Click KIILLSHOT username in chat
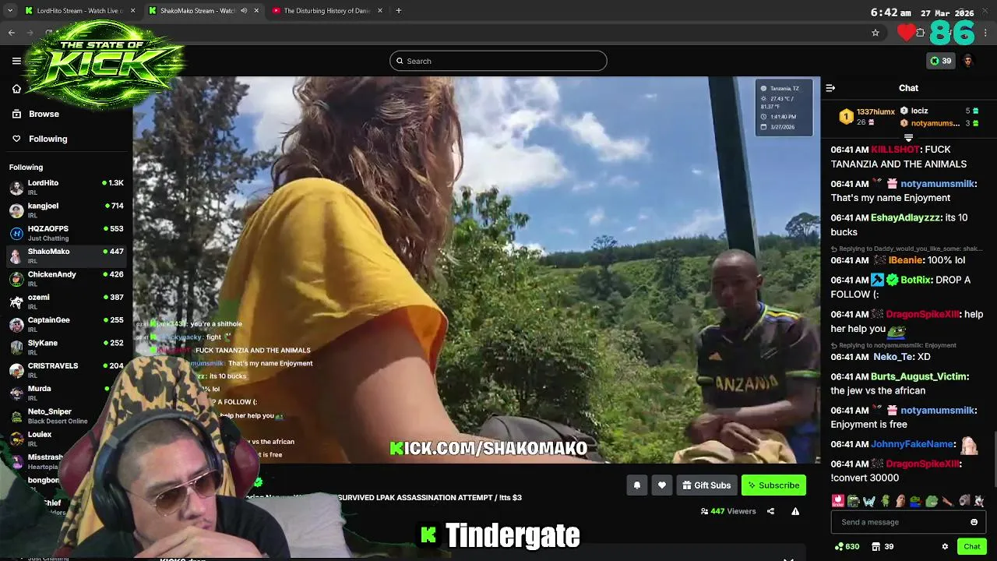Viewport: 997px width, 561px height. pos(895,150)
